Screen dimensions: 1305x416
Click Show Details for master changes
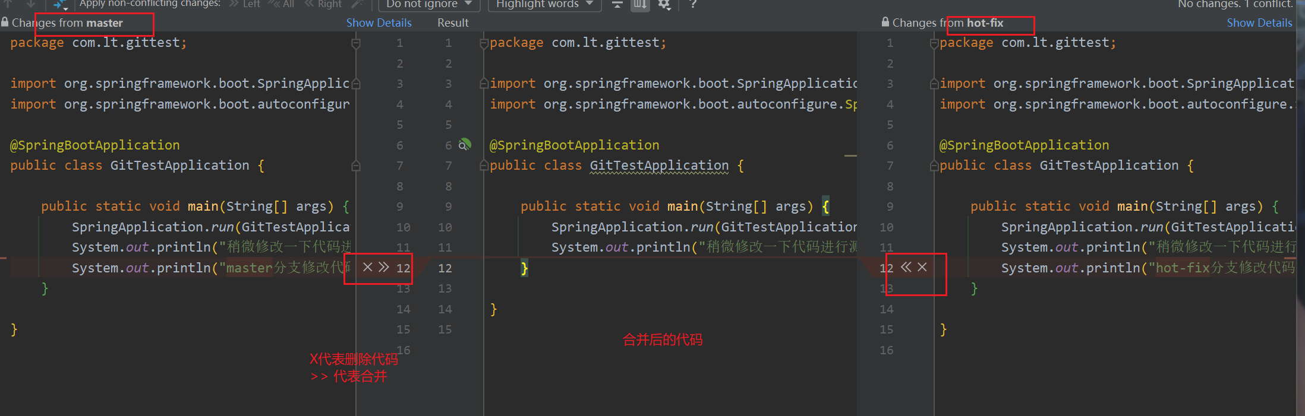coord(379,23)
